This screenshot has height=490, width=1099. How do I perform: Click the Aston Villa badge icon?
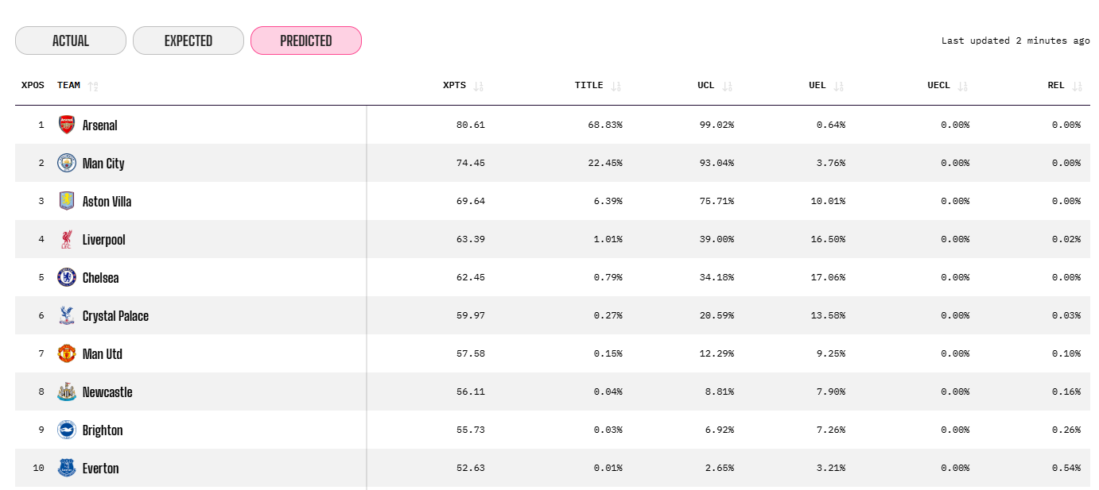click(x=67, y=201)
